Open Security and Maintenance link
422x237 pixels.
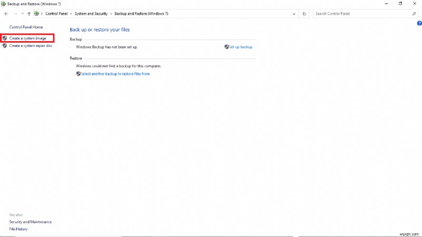(31, 222)
